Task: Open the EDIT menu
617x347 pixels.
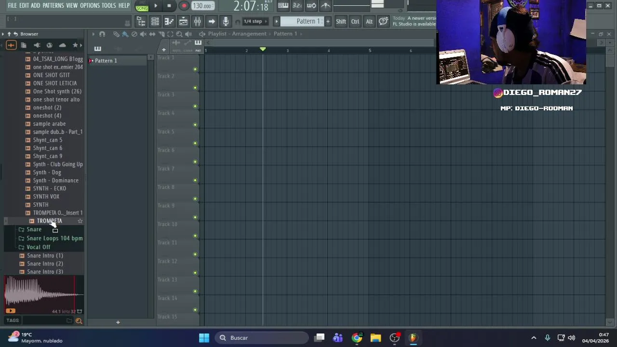Action: [x=24, y=6]
